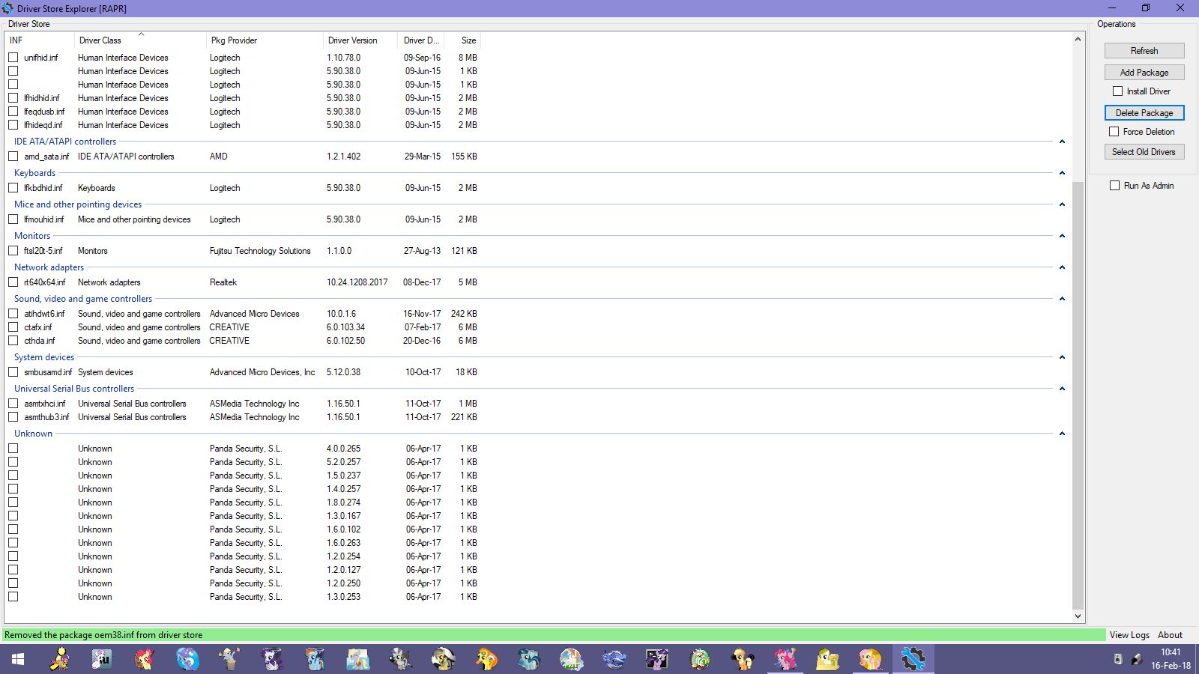This screenshot has width=1199, height=674.
Task: Click the version '10.24.1208.2017' cell
Action: click(357, 282)
